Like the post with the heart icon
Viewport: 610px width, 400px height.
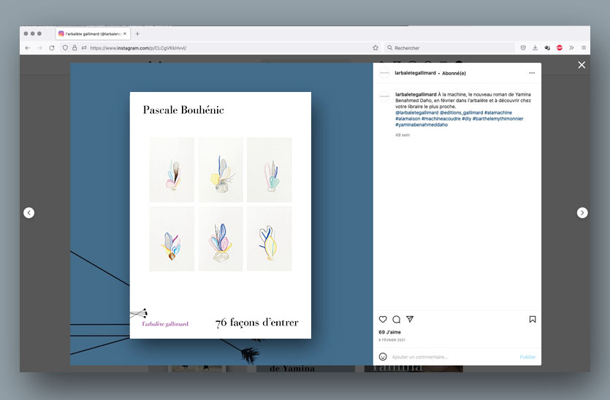(x=383, y=320)
